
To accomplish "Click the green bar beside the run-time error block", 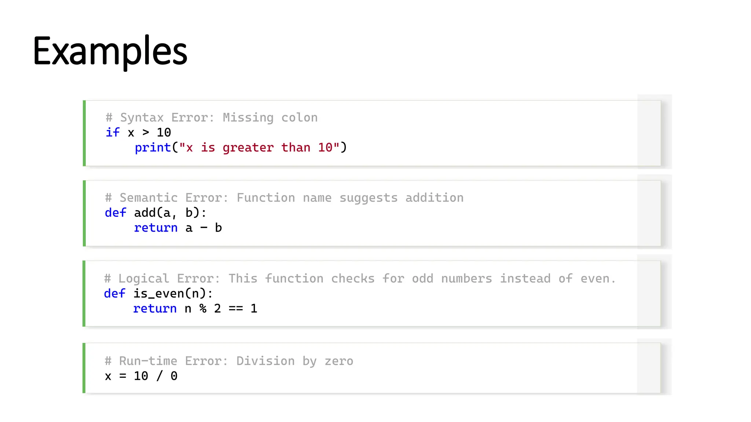I will tap(84, 368).
